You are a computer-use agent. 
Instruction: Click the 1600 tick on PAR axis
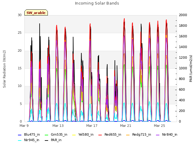(183, 36)
